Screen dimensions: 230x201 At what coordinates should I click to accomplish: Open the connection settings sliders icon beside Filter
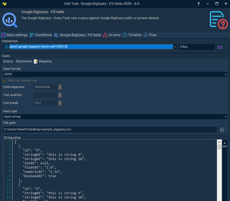pos(220,47)
